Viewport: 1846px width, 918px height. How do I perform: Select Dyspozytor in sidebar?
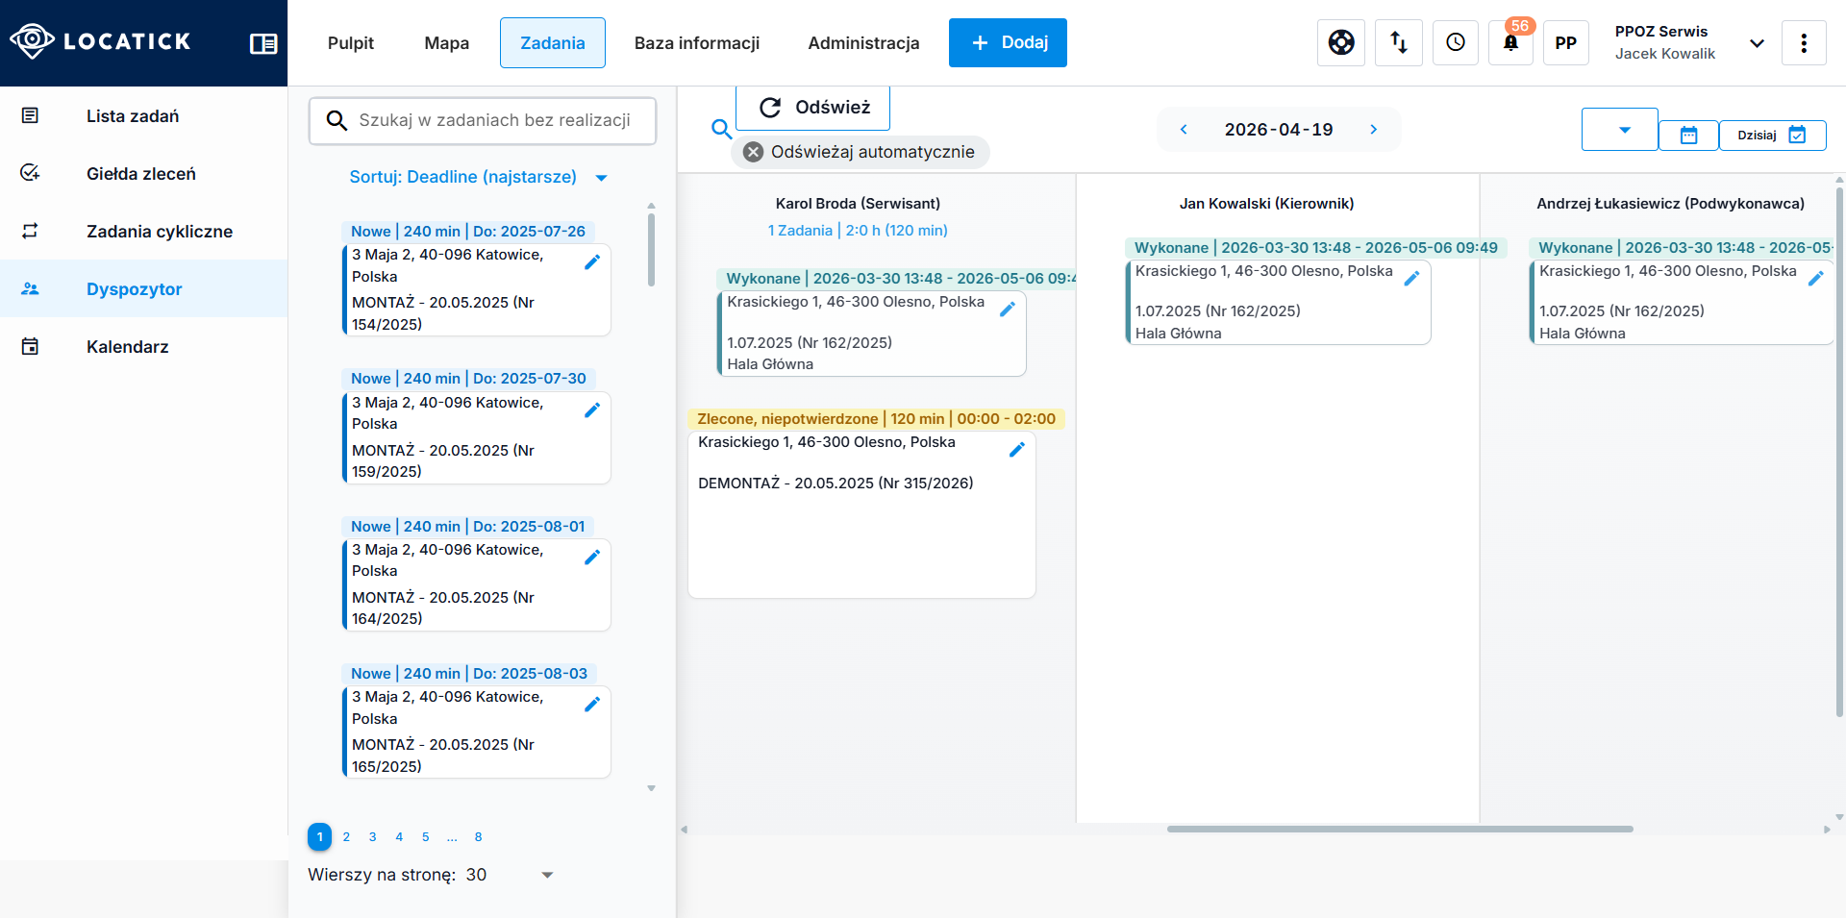tap(144, 288)
